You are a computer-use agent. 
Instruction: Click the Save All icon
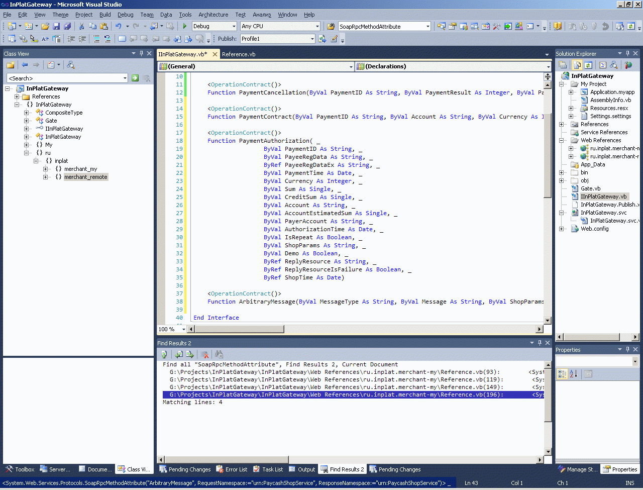(67, 26)
